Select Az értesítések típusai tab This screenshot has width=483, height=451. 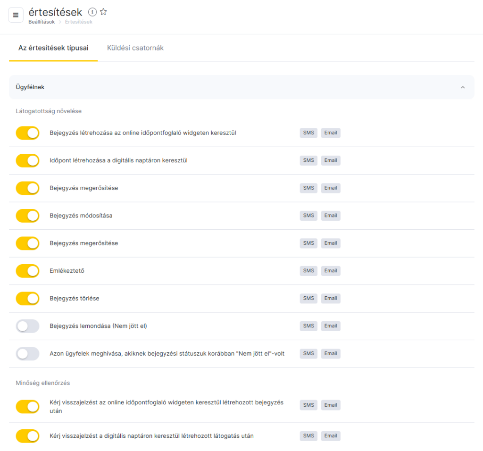click(x=53, y=48)
